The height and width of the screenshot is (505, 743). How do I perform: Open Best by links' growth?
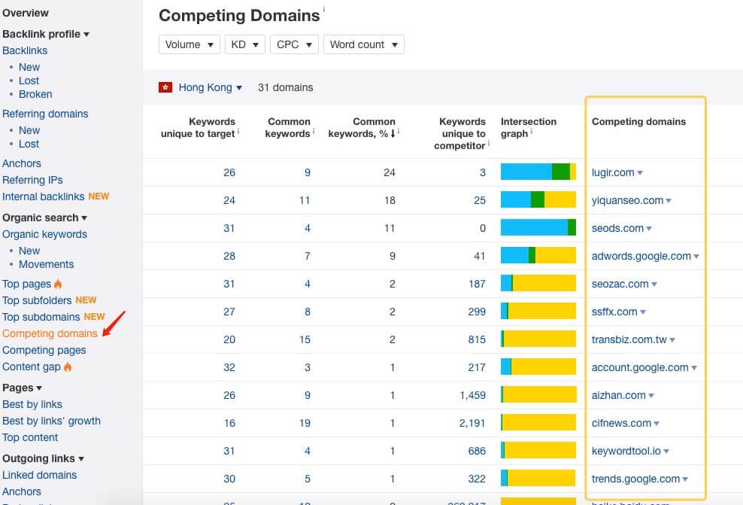(x=51, y=421)
